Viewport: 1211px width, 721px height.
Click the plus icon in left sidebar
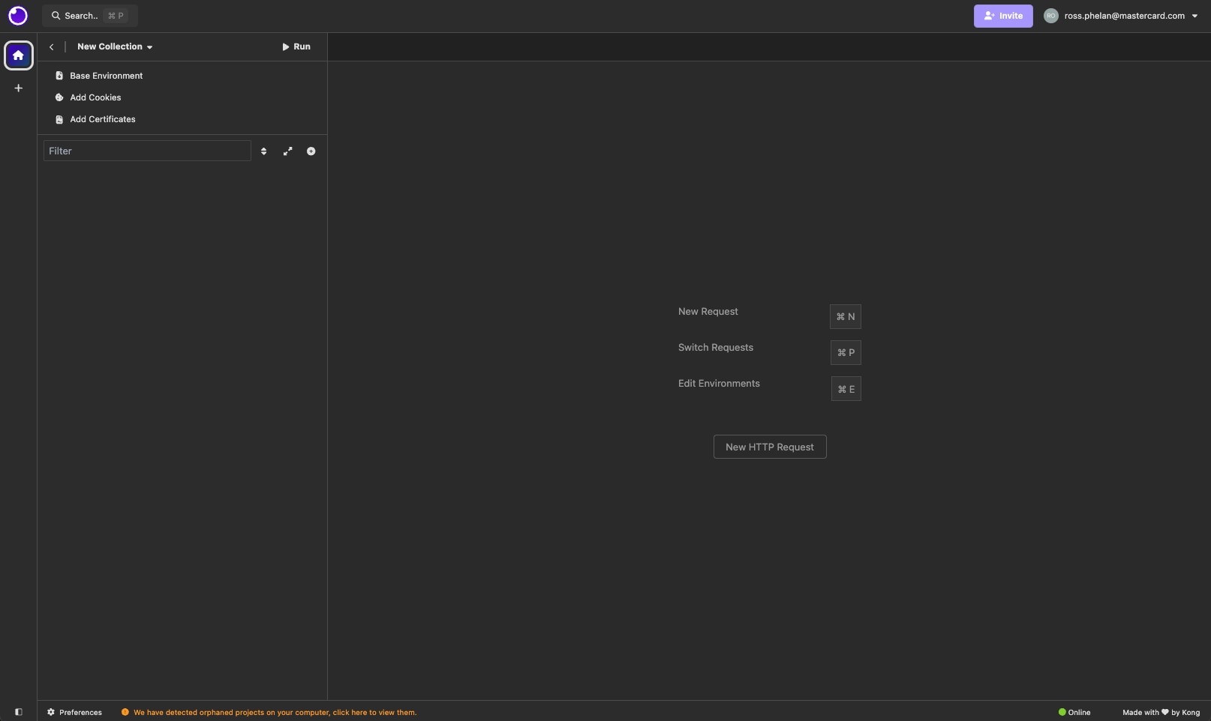click(x=19, y=88)
